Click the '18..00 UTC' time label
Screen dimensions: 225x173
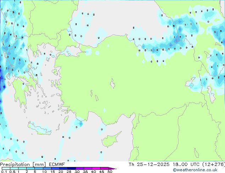point(186,165)
